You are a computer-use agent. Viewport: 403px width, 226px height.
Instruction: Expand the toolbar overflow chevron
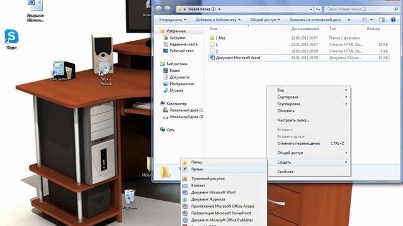pyautogui.click(x=349, y=19)
